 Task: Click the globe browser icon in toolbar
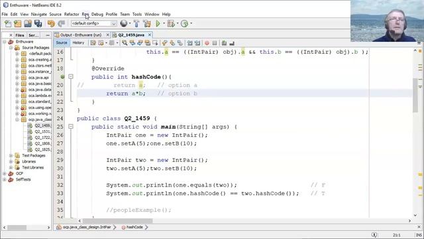124,24
